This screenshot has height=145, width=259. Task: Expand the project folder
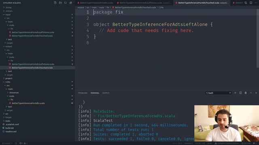pos(9,79)
